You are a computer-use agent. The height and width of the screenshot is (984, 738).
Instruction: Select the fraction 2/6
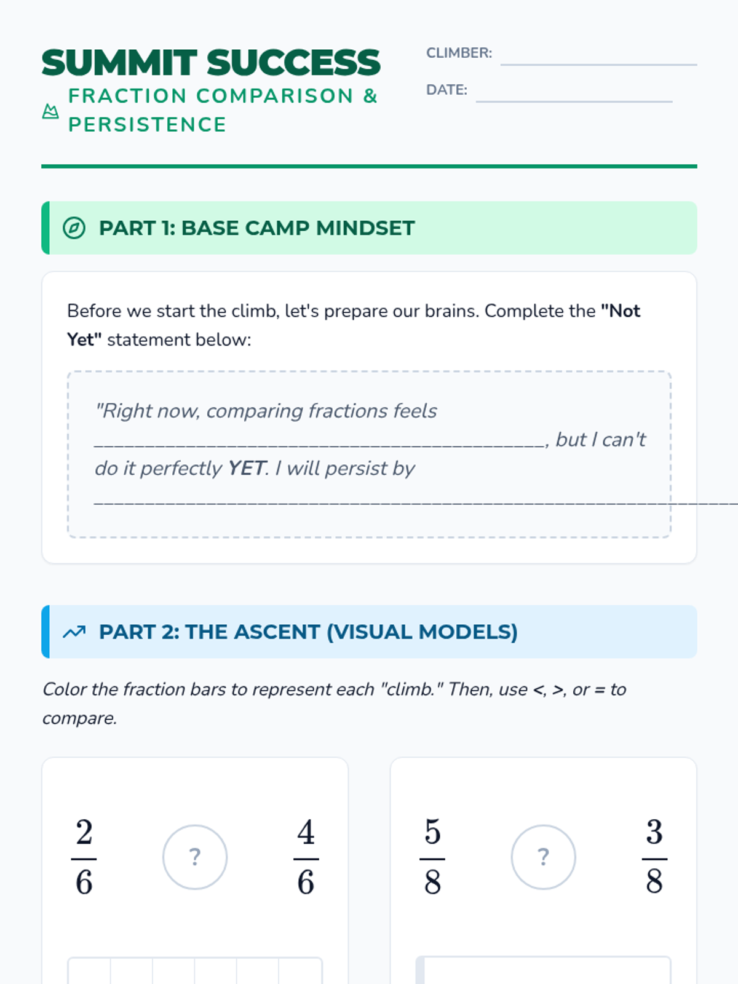(x=84, y=857)
